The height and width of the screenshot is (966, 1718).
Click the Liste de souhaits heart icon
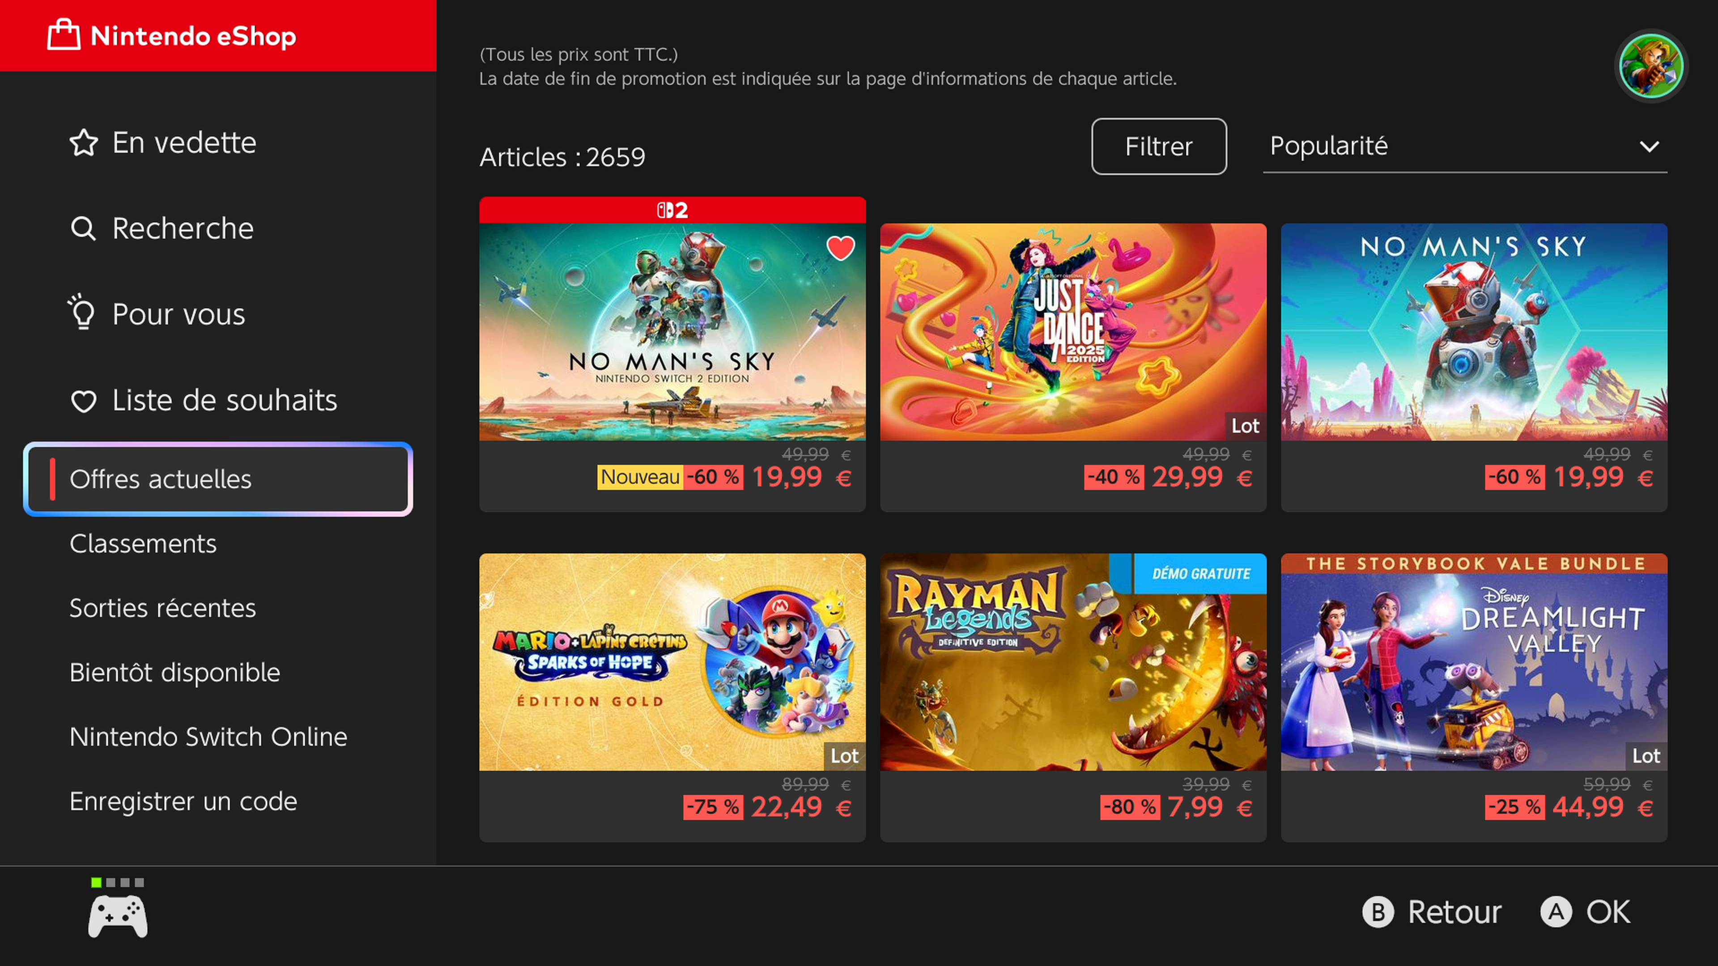84,401
